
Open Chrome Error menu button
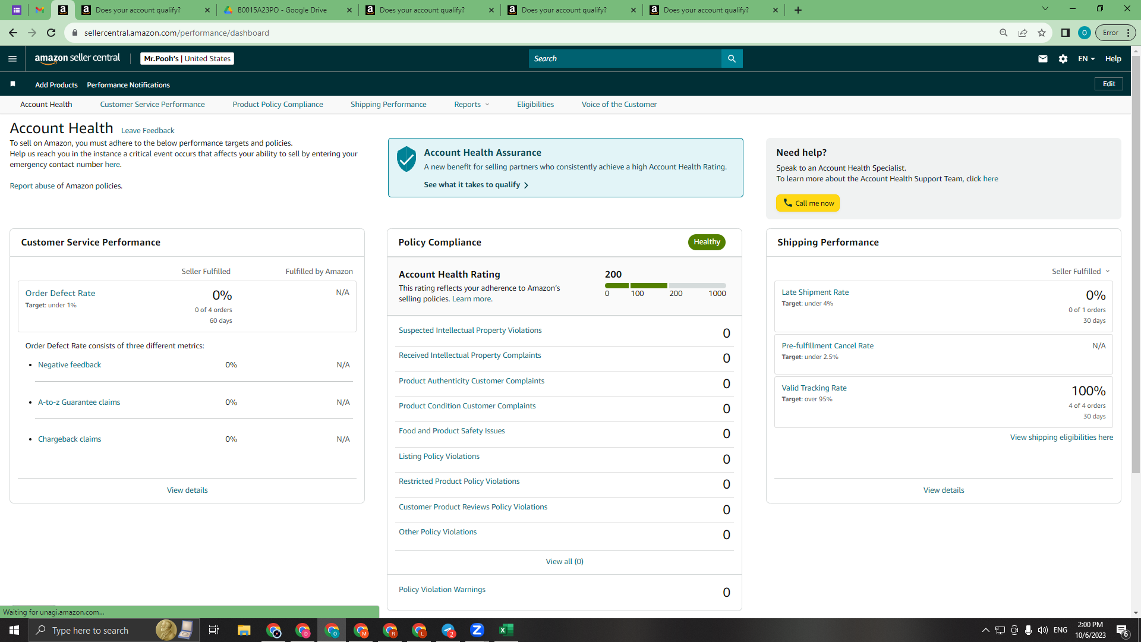click(x=1115, y=33)
